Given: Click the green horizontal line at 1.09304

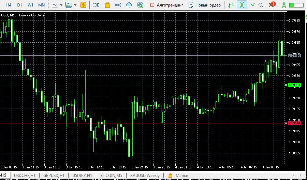Looking at the screenshot, I should [x=143, y=85].
